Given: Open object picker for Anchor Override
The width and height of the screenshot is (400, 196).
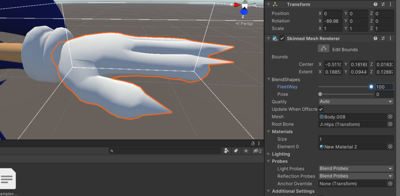Looking at the screenshot, I should [390, 184].
